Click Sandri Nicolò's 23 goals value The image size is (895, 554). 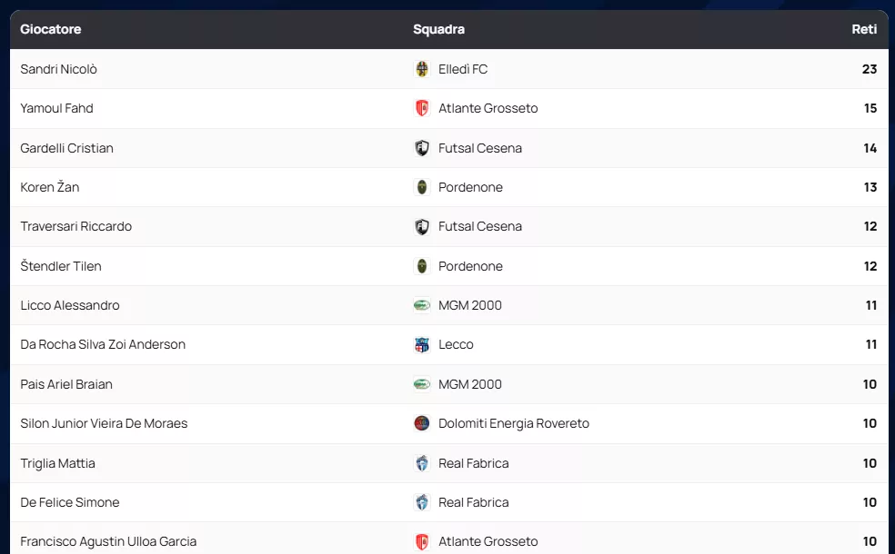pyautogui.click(x=869, y=69)
